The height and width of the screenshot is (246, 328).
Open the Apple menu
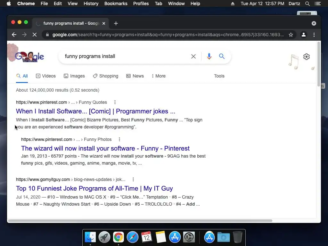(x=9, y=4)
